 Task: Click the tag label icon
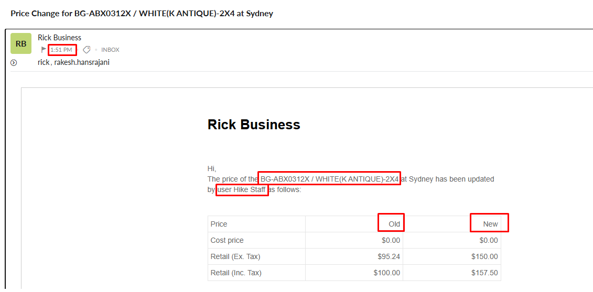87,50
